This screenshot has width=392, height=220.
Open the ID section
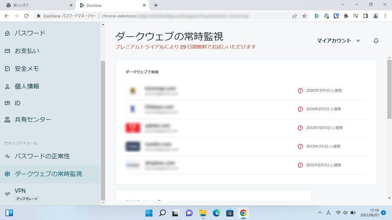click(18, 103)
